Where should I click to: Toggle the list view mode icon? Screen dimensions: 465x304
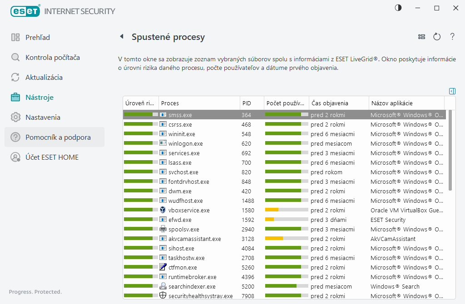point(422,37)
